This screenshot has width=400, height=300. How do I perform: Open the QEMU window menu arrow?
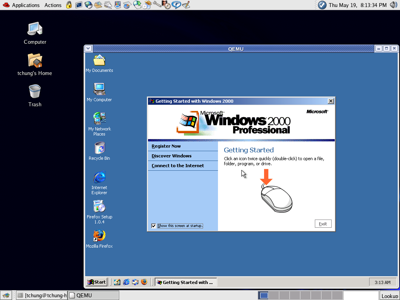[88, 48]
